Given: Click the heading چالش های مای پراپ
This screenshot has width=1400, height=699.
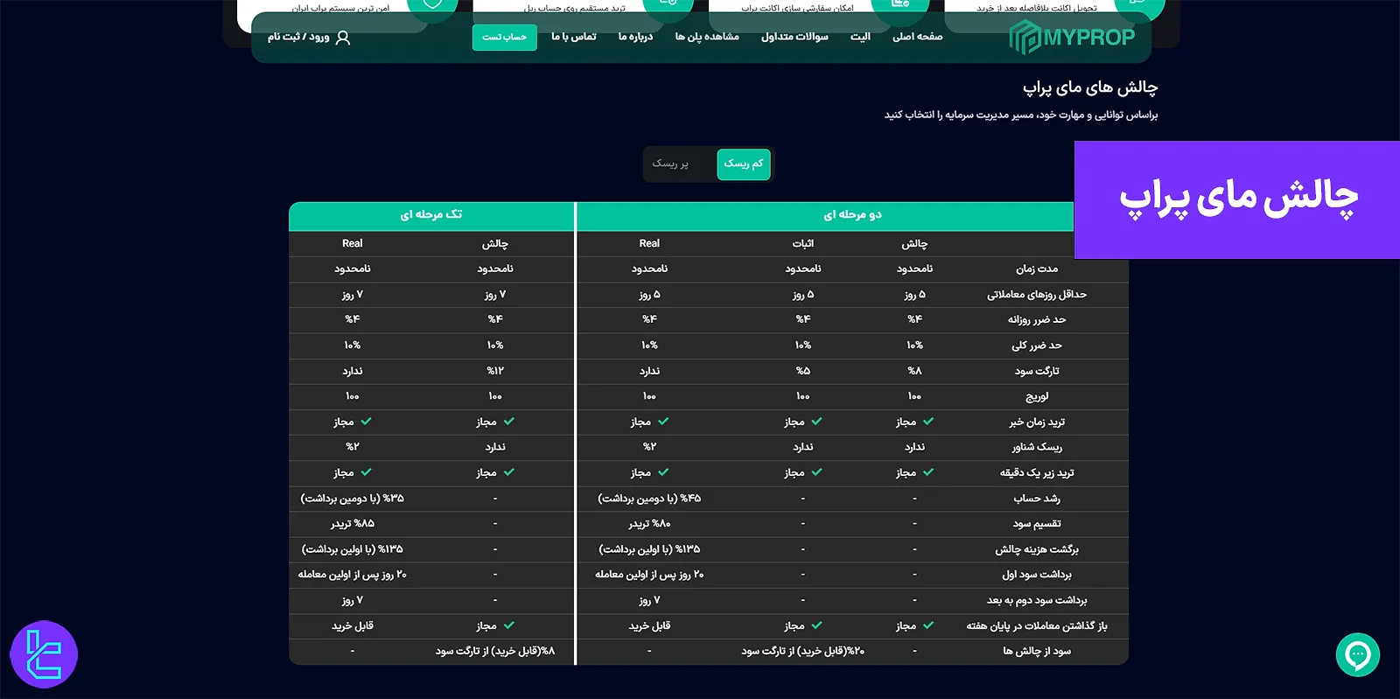Looking at the screenshot, I should [1090, 87].
